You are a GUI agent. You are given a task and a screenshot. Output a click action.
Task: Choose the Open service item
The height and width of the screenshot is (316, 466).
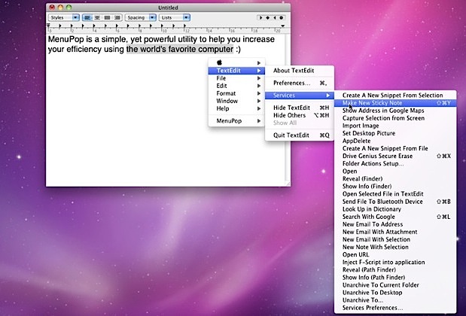(x=395, y=172)
